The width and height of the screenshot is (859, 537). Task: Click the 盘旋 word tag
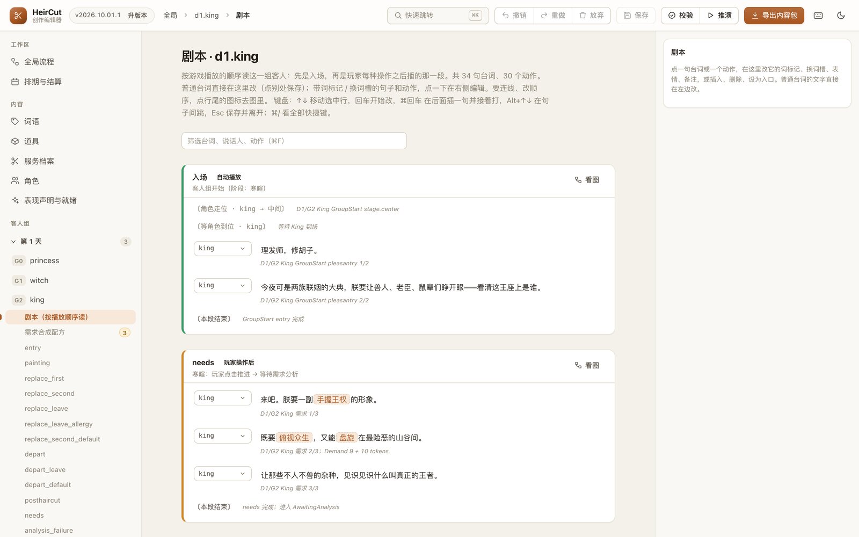tap(347, 438)
